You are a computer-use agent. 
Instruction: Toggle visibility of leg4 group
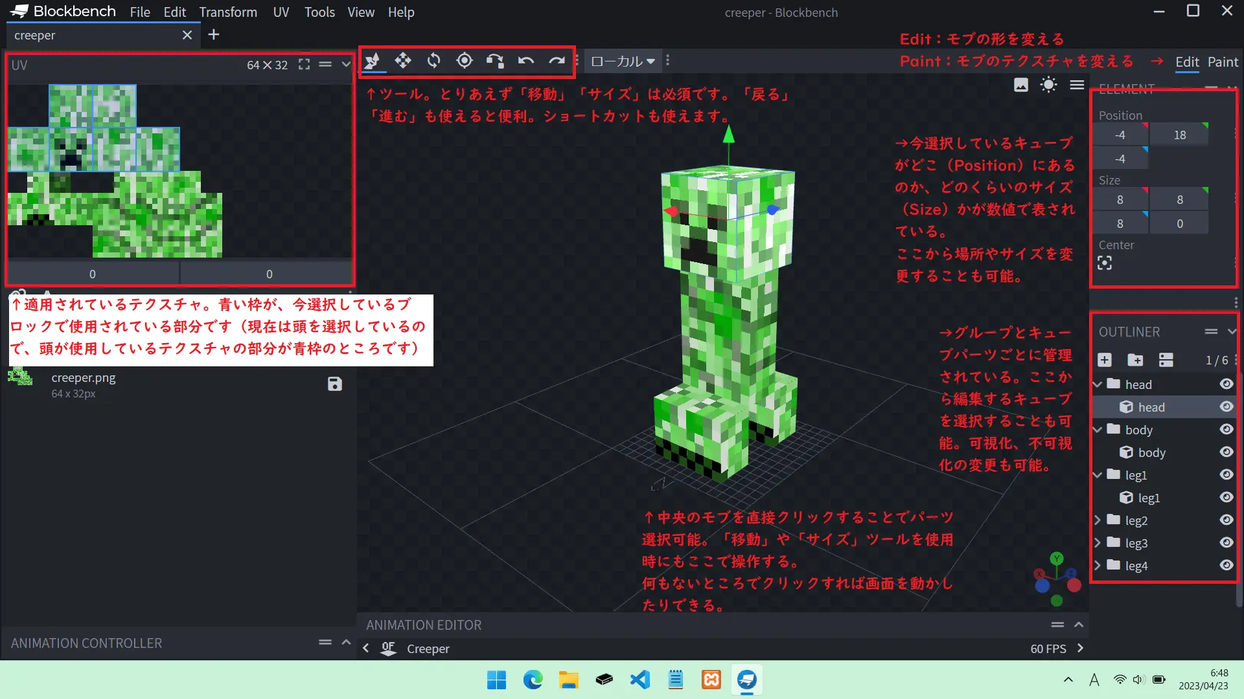[x=1226, y=565]
